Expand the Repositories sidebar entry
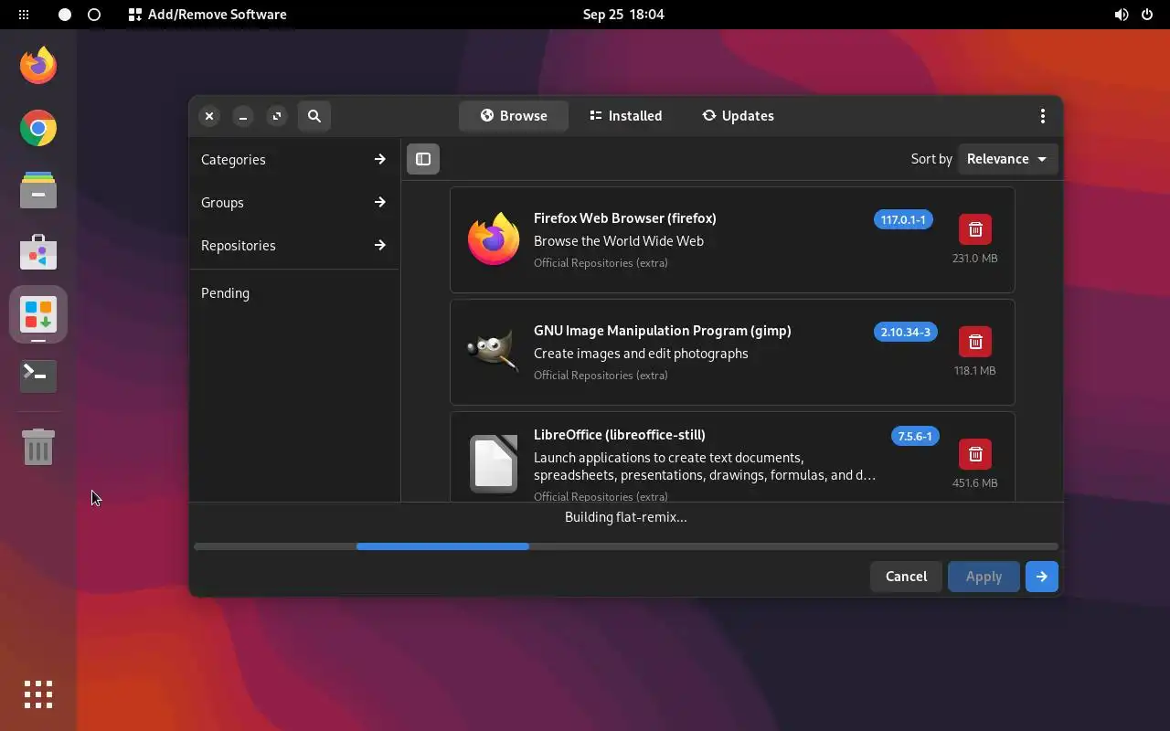This screenshot has width=1170, height=731. (293, 245)
